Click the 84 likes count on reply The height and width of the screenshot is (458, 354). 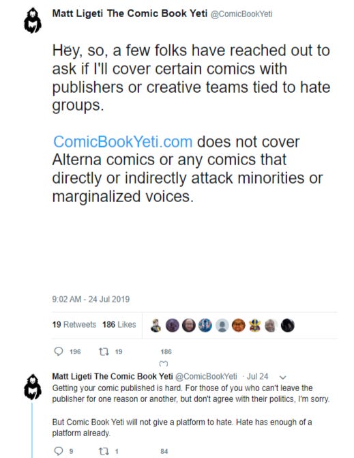164,451
